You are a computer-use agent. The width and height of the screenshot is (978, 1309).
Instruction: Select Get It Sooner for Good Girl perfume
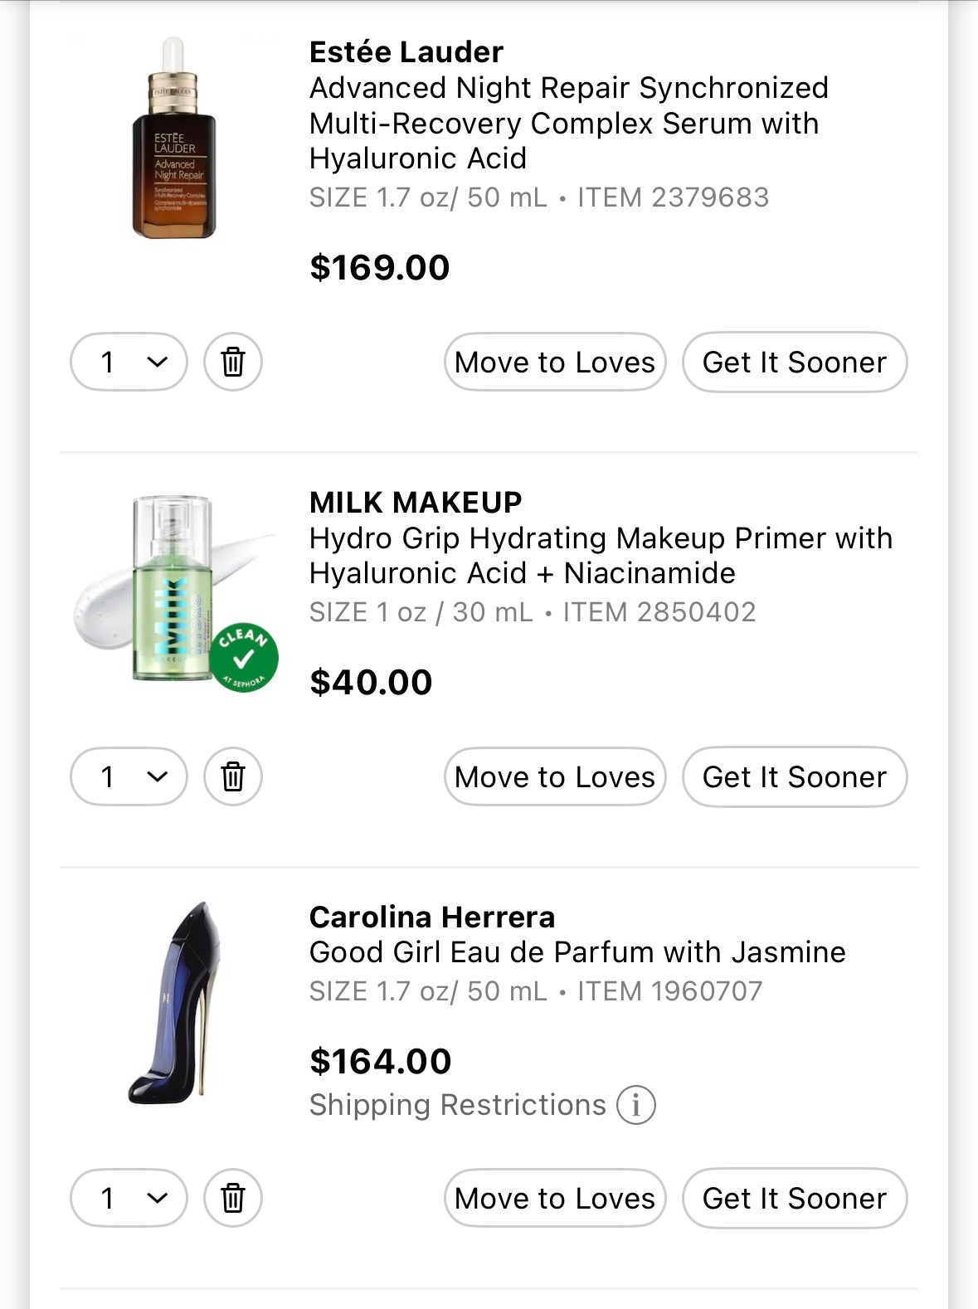pyautogui.click(x=795, y=1199)
